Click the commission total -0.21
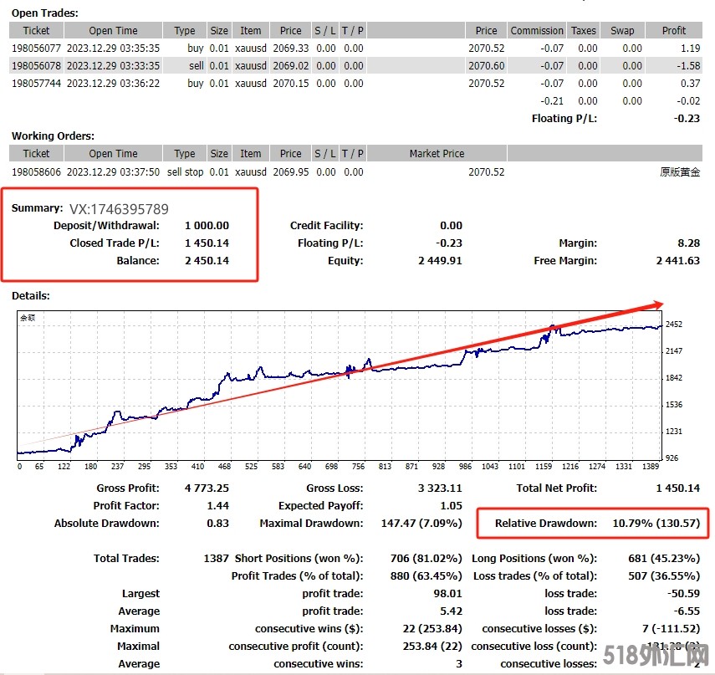 (x=552, y=101)
